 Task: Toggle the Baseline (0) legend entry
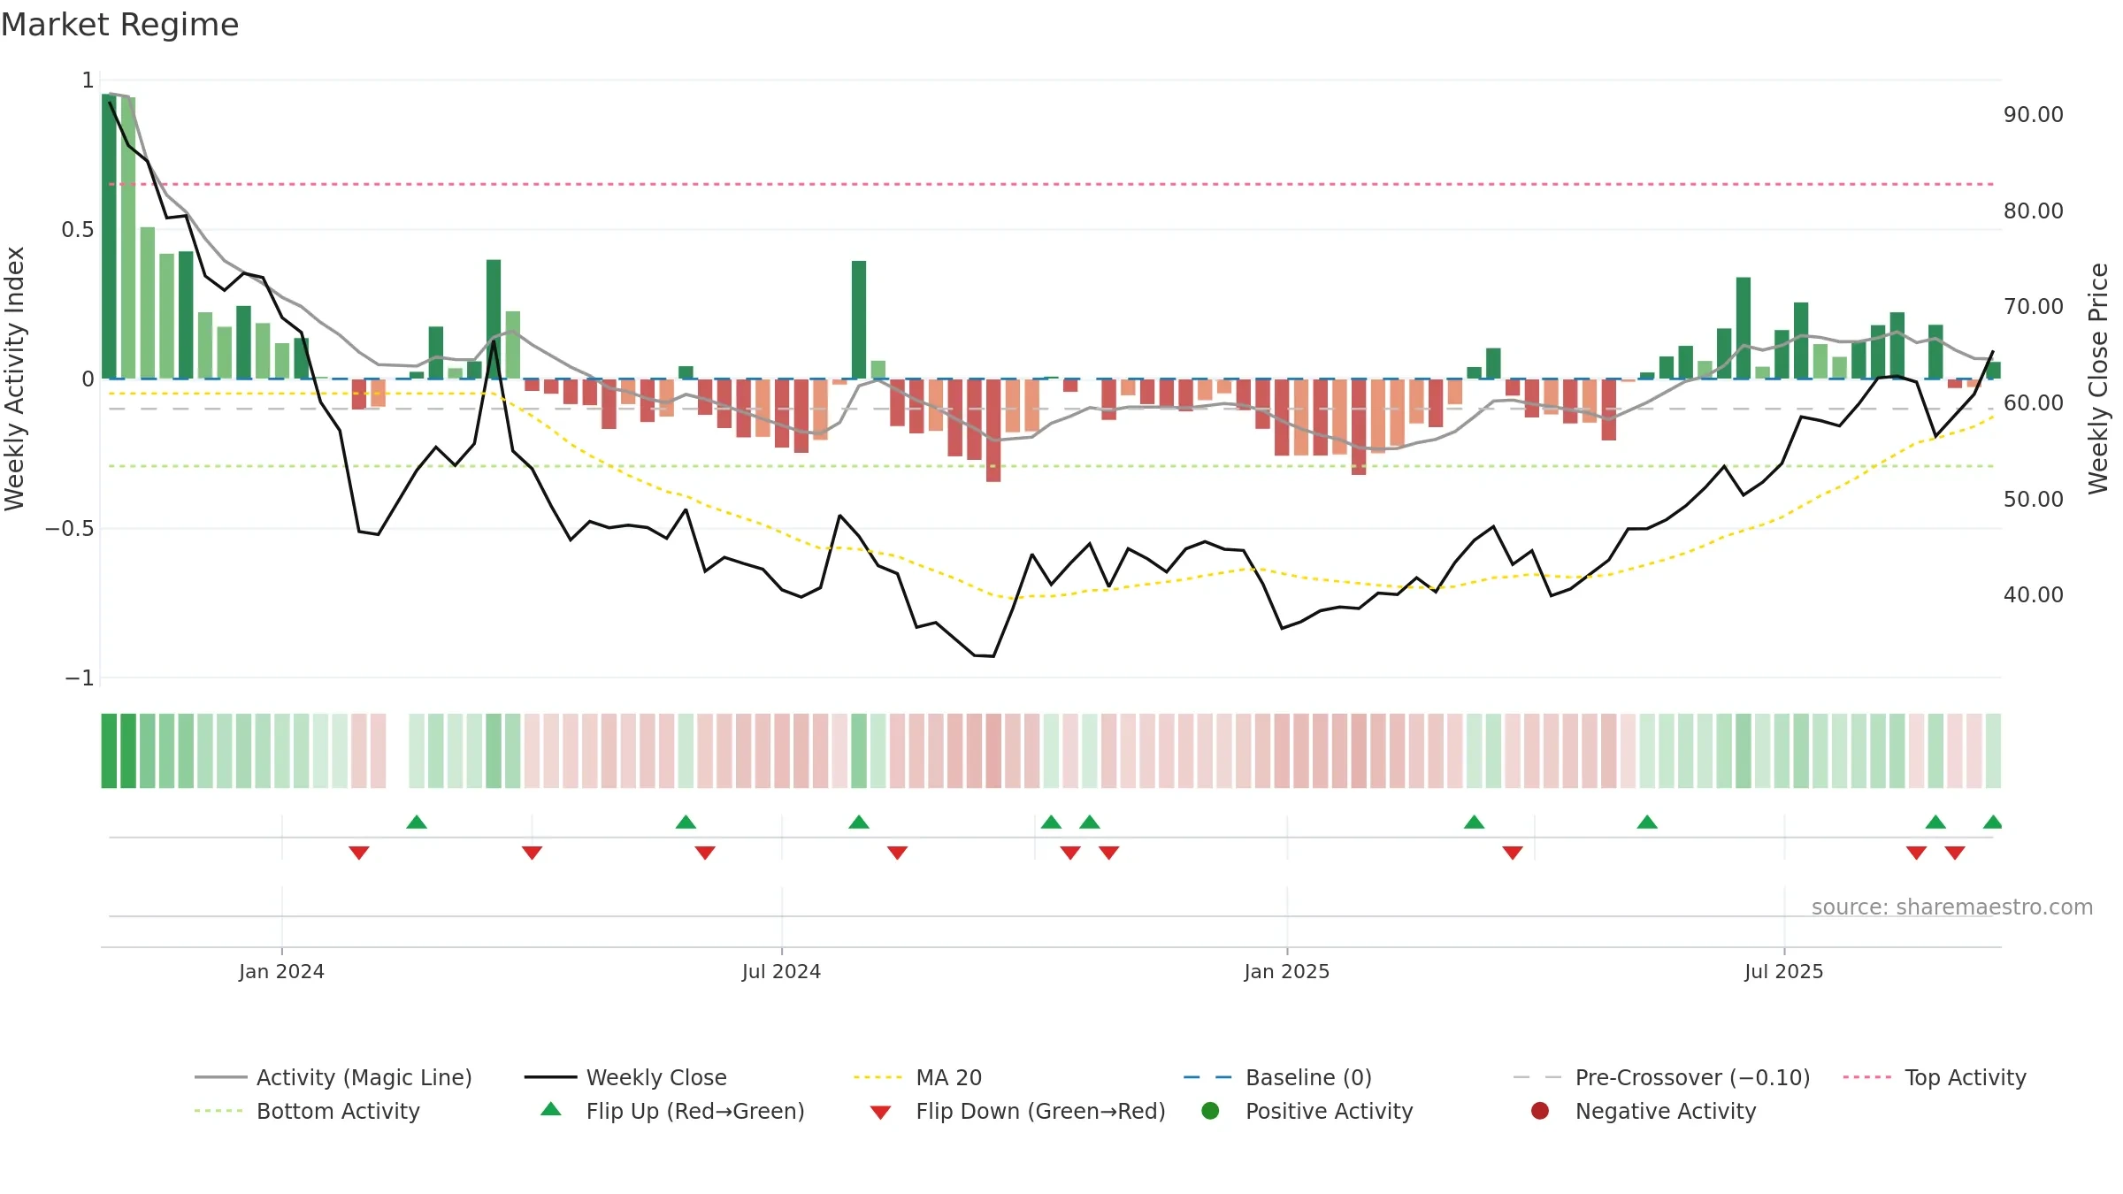[1277, 1077]
